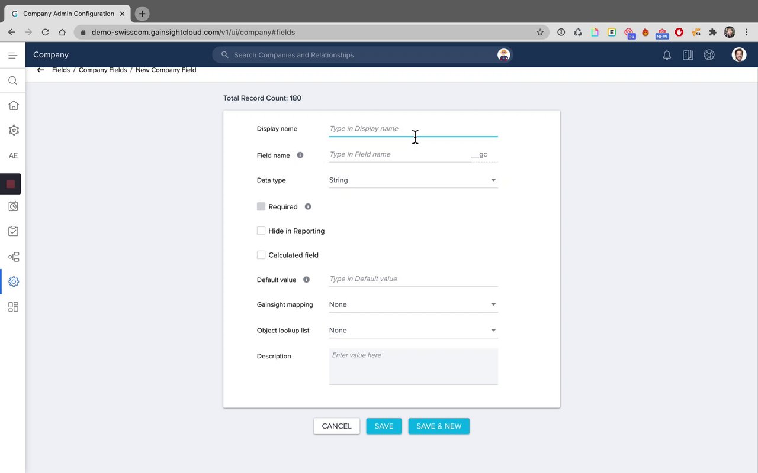Open a new browser tab
758x473 pixels.
coord(142,13)
